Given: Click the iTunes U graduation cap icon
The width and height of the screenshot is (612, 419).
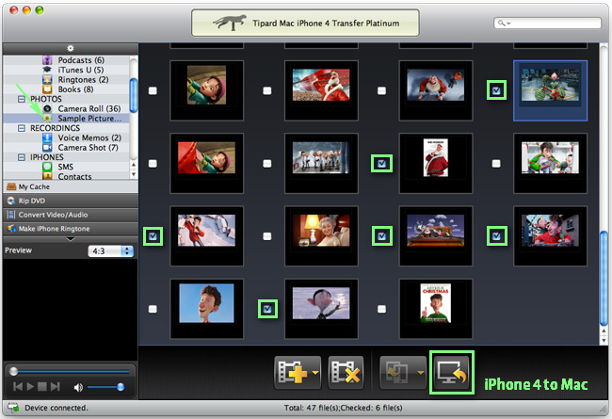Looking at the screenshot, I should [47, 70].
